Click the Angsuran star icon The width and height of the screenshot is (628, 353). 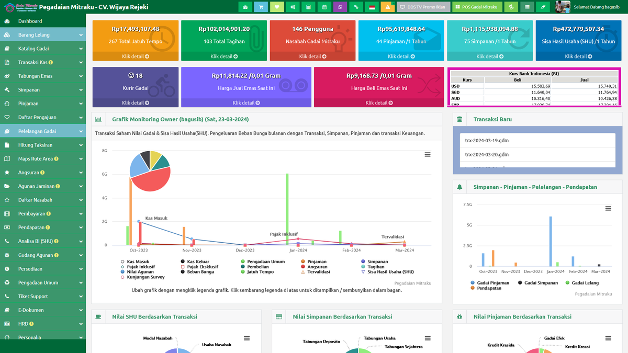tap(7, 173)
